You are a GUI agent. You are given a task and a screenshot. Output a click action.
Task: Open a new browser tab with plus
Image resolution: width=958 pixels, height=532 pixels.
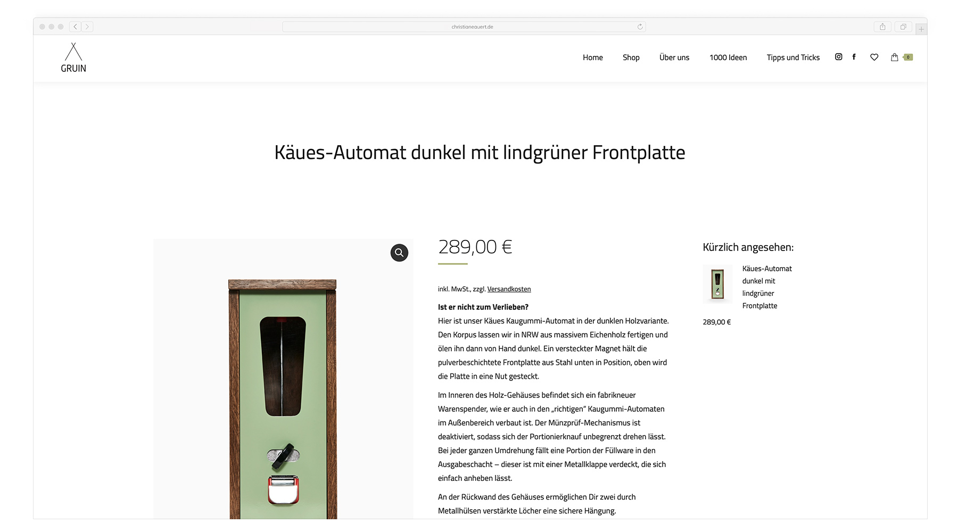[x=921, y=29]
